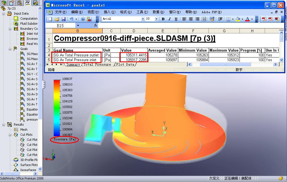287x182 pixels.
Task: Toggle align right in Excel toolbar
Action: click(197, 19)
